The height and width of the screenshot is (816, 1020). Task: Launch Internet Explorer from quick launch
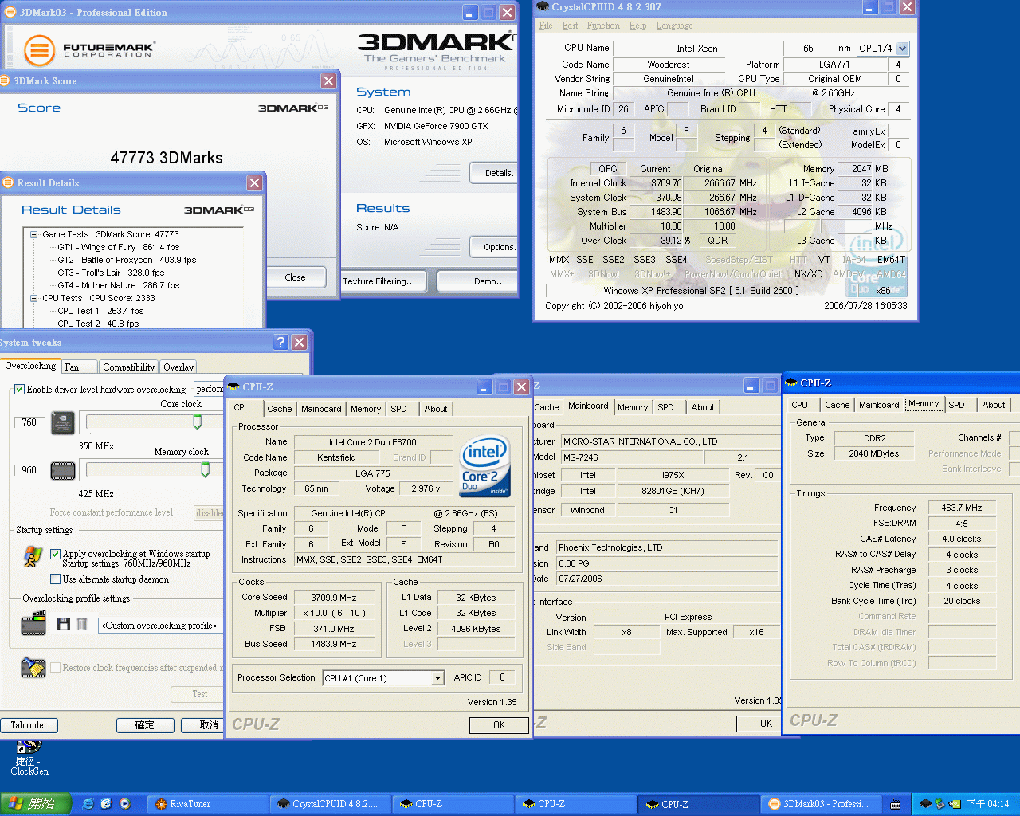pos(88,804)
